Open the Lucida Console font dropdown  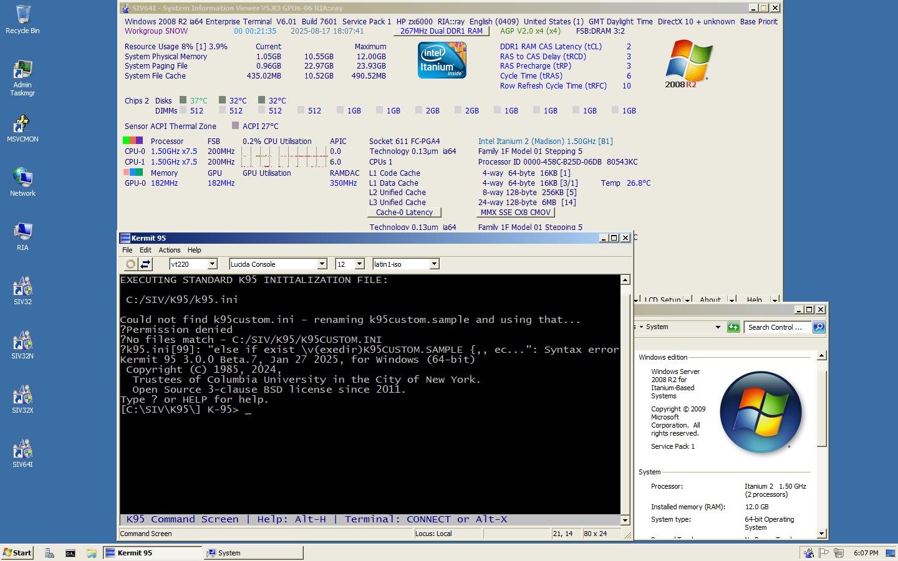(x=322, y=264)
